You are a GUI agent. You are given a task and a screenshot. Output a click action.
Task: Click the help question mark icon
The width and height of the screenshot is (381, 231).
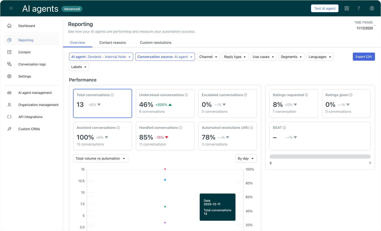click(359, 8)
